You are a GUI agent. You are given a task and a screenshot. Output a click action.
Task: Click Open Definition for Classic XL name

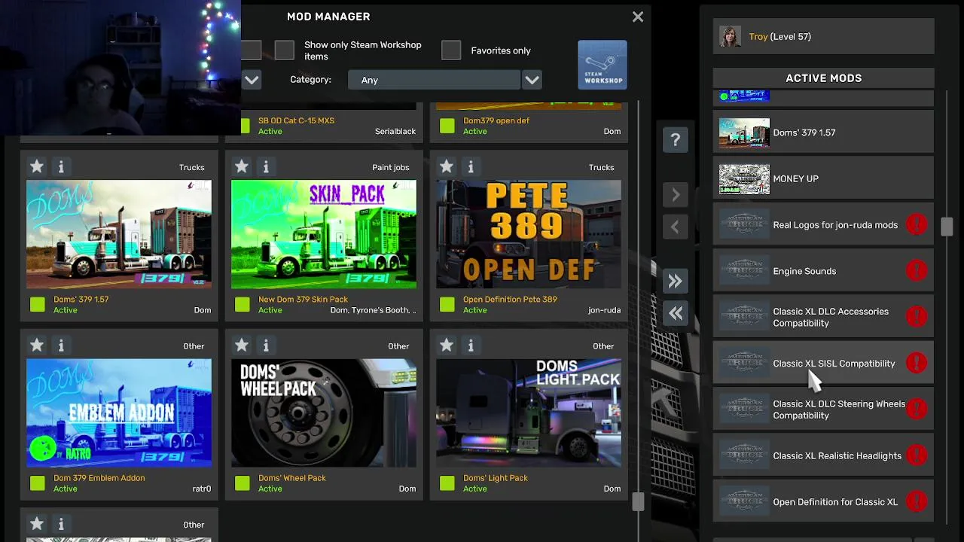point(835,502)
